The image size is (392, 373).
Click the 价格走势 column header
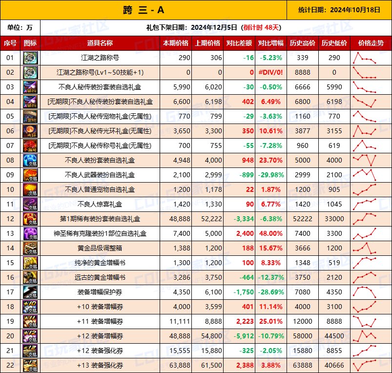point(371,43)
